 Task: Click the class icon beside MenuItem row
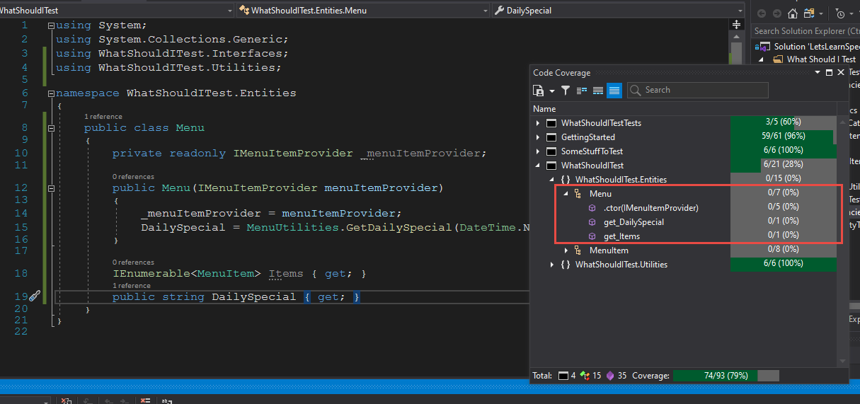[578, 250]
